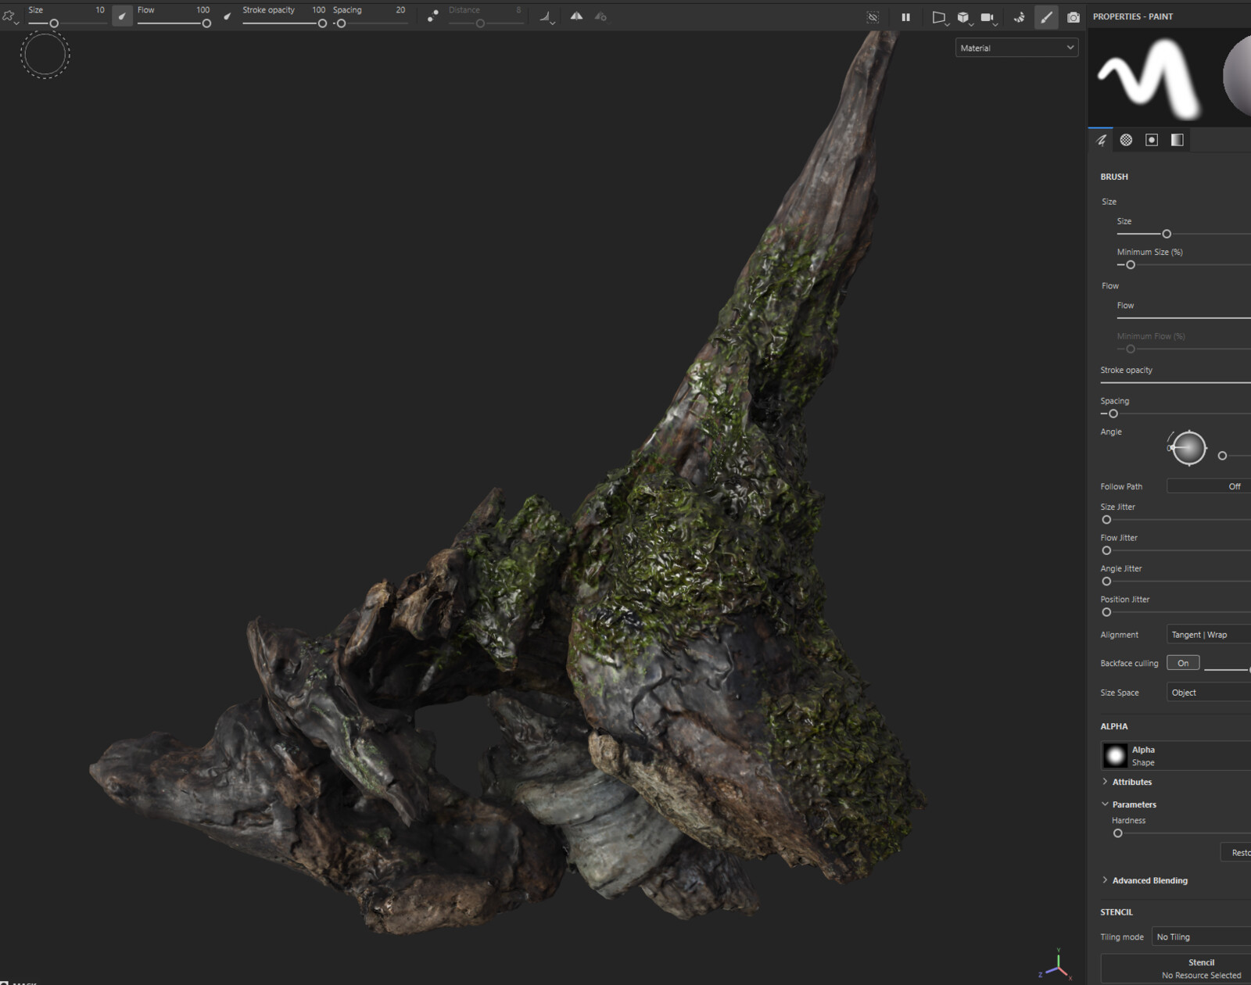Adjust the top toolbar Size slider

click(67, 23)
